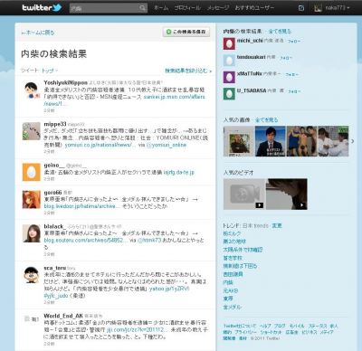Open プロフィール in the top navigation
This screenshot has width=362, height=351.
point(187,8)
